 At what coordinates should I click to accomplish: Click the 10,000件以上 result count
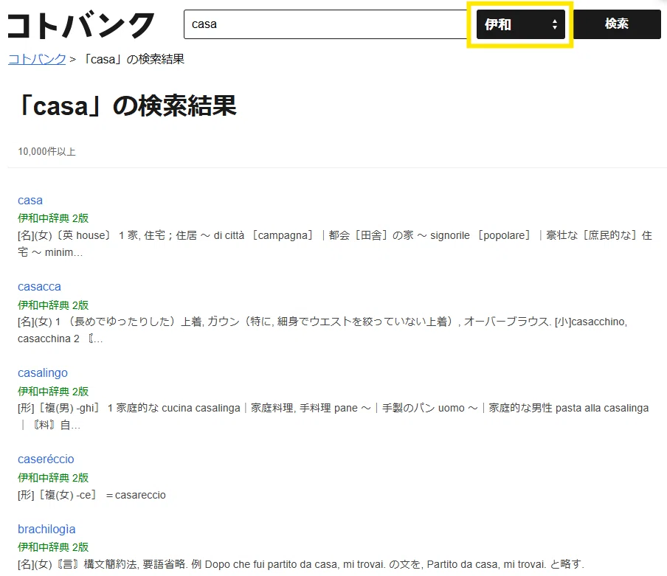coord(46,152)
